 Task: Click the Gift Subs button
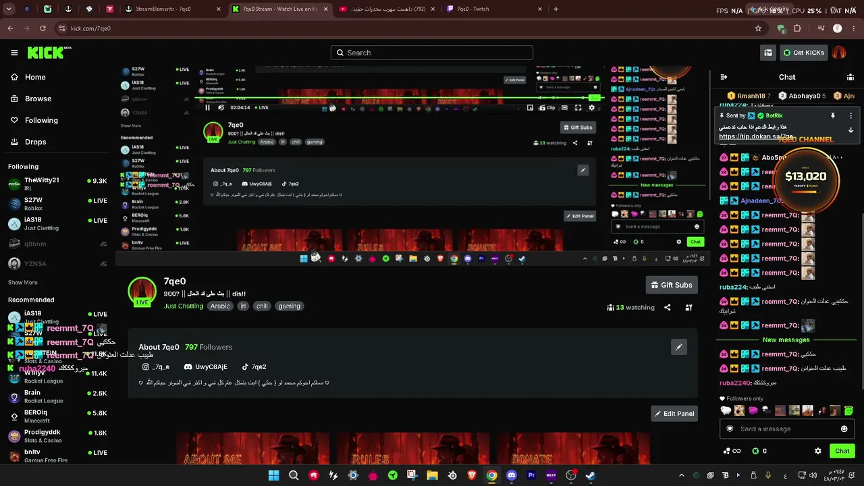coord(672,285)
